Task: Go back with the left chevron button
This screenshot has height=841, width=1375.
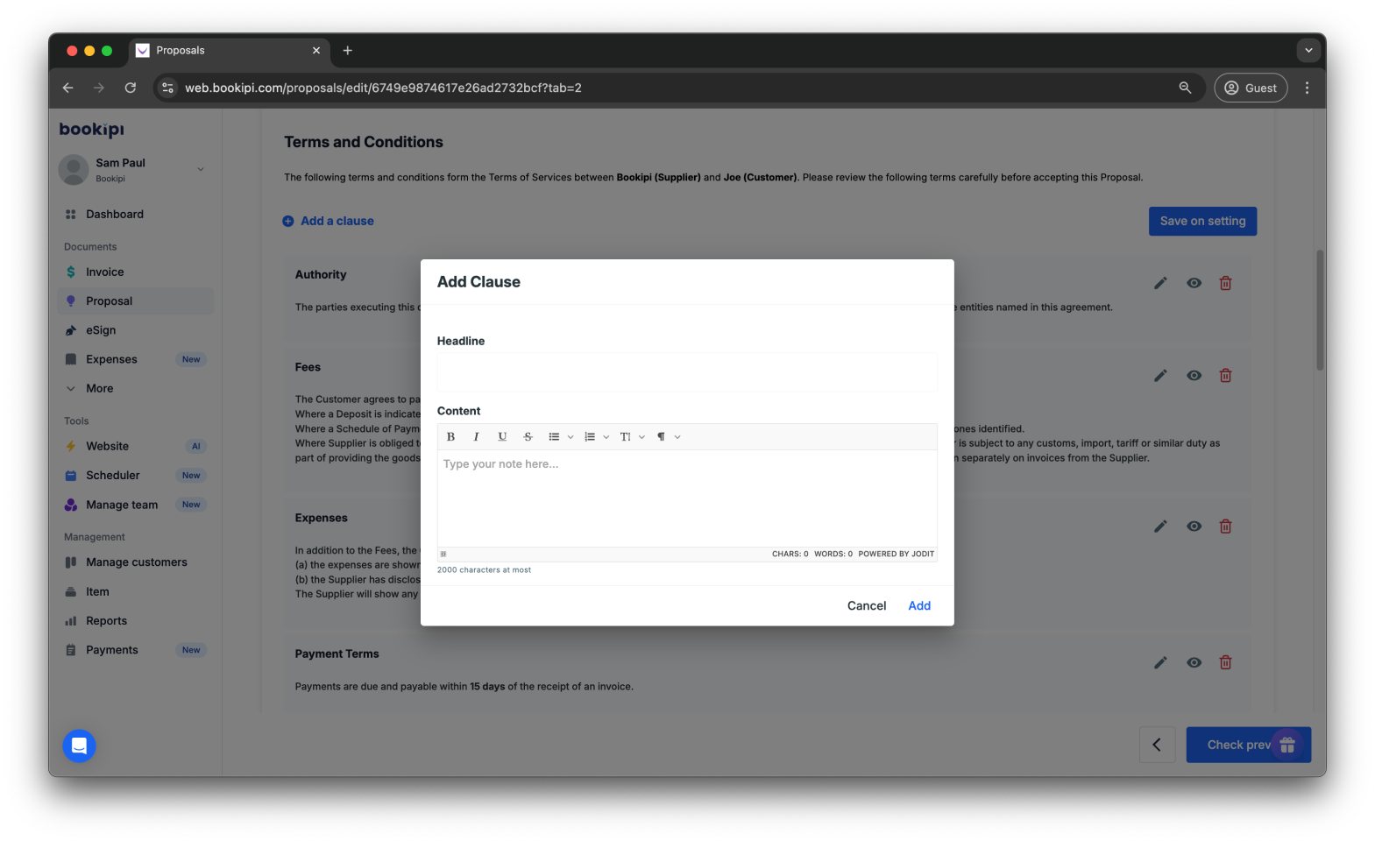Action: [1157, 745]
